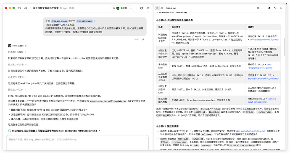
Task: Open the dropdown arrow next to 中打开
Action: (x=131, y=8)
